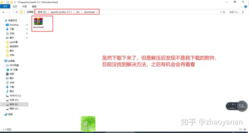Open 视频 in the navigation pane

click(x=12, y=74)
